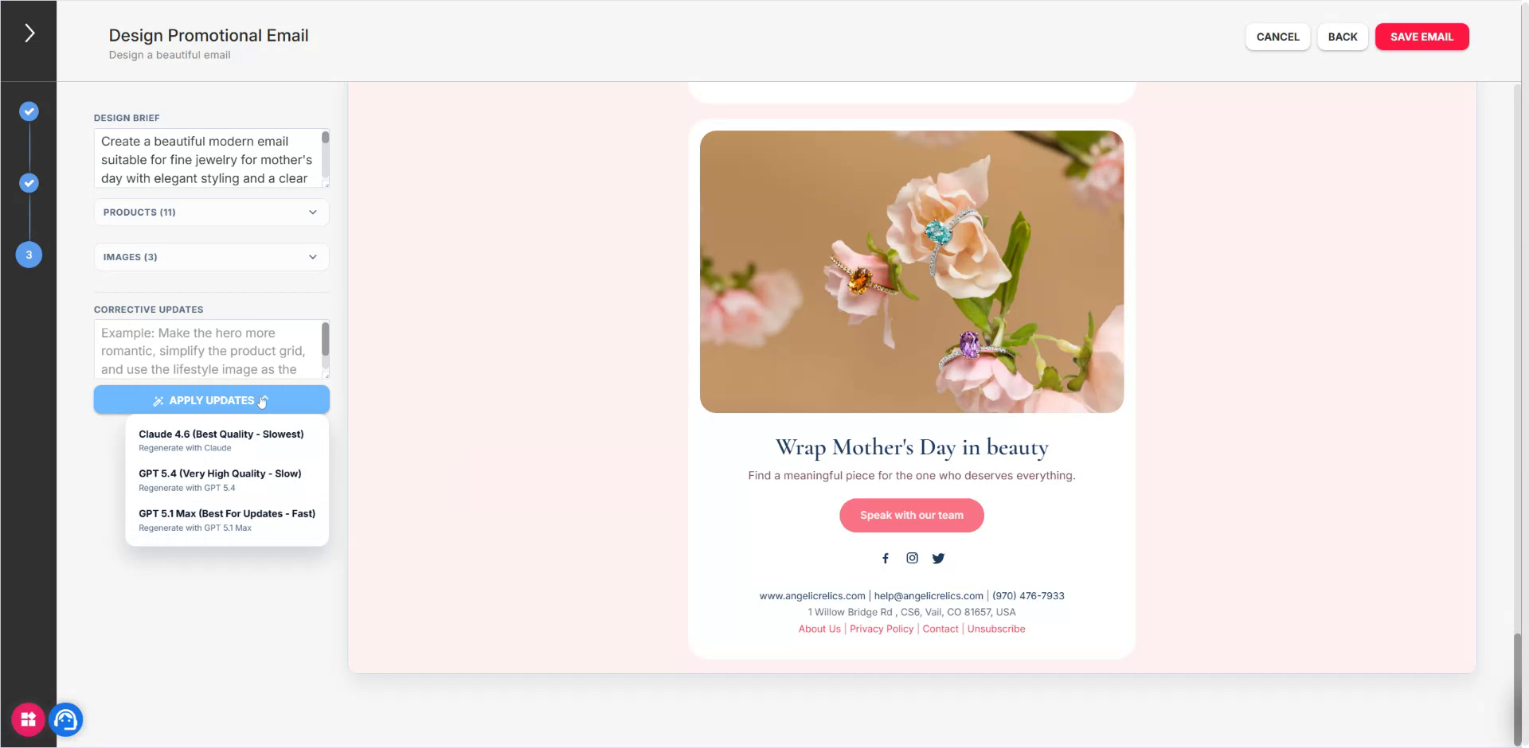Go to the first completed step checkmark
1529x748 pixels.
(x=29, y=111)
